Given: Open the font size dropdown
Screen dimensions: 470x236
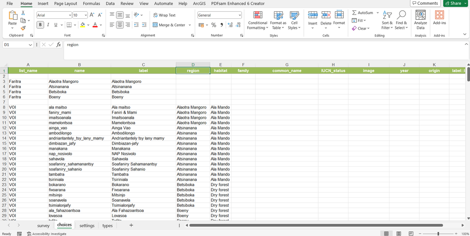Looking at the screenshot, I should 85,15.
